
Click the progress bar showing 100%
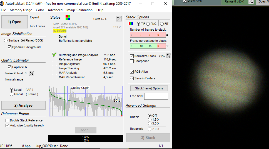coord(86,138)
